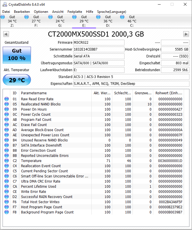Click the Laufwerkbuchstaben field E:

99,70
